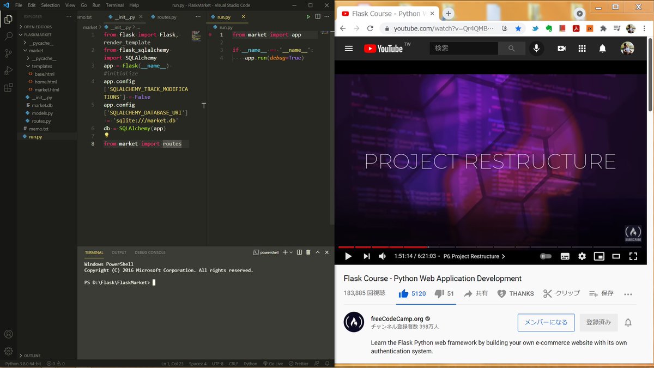
Task: Skip to the next video
Action: point(366,256)
